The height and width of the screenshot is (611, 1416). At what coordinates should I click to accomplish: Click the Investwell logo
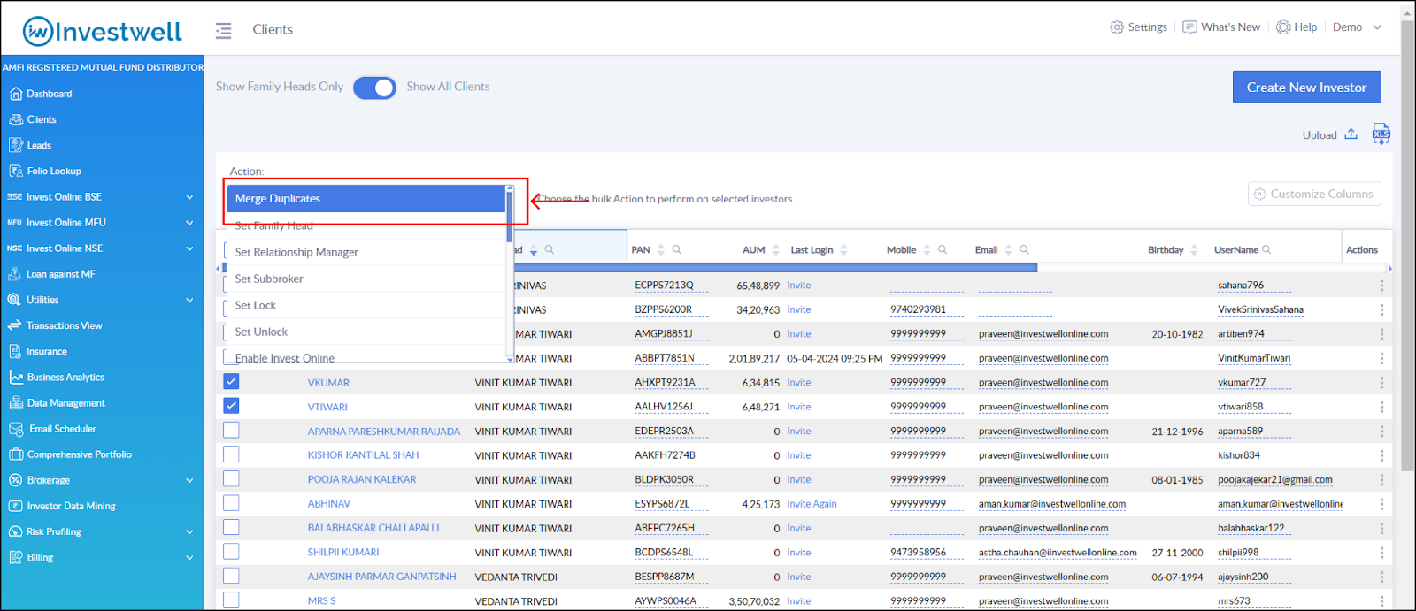point(102,31)
